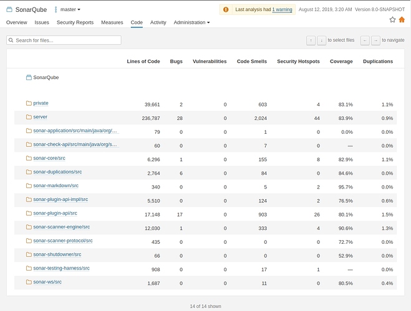Click folder icon of sonar-scanner-engine/src row

pos(29,227)
